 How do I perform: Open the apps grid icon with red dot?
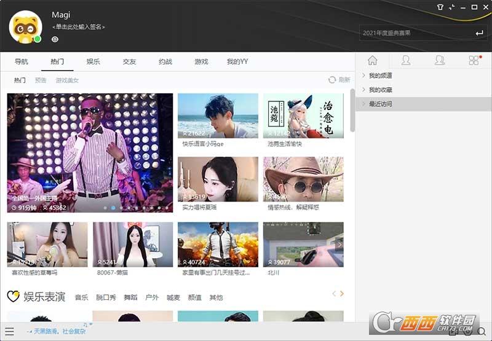pos(474,60)
